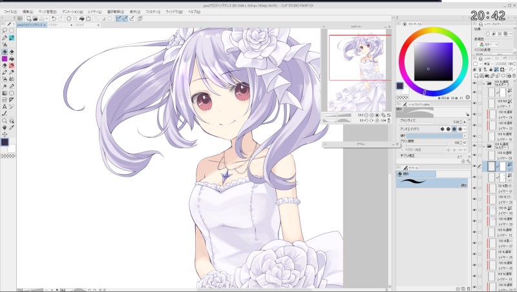Click the Navigator canvas thumbnail preview
This screenshot has height=292, width=517.
tap(357, 71)
